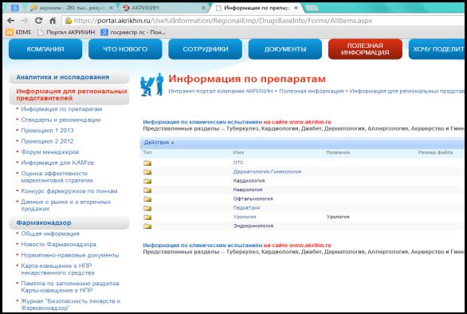Open Форум менеджеров link

click(50, 152)
